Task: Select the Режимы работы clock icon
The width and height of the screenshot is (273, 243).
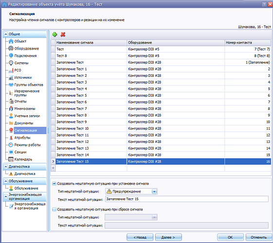Action: [x=11, y=145]
